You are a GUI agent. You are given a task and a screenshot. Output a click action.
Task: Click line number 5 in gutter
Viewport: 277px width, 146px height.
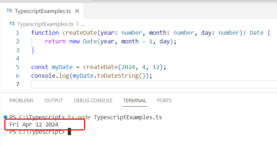click(17, 67)
